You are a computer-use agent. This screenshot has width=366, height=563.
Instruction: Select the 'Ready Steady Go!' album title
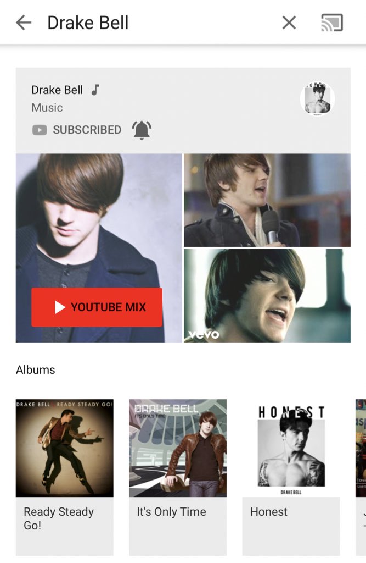(59, 518)
